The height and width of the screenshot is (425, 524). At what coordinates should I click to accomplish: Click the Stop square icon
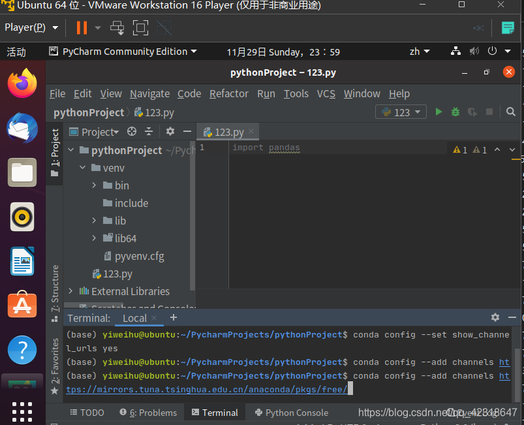point(489,112)
